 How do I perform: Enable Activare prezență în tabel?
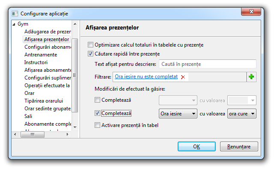(x=97, y=125)
